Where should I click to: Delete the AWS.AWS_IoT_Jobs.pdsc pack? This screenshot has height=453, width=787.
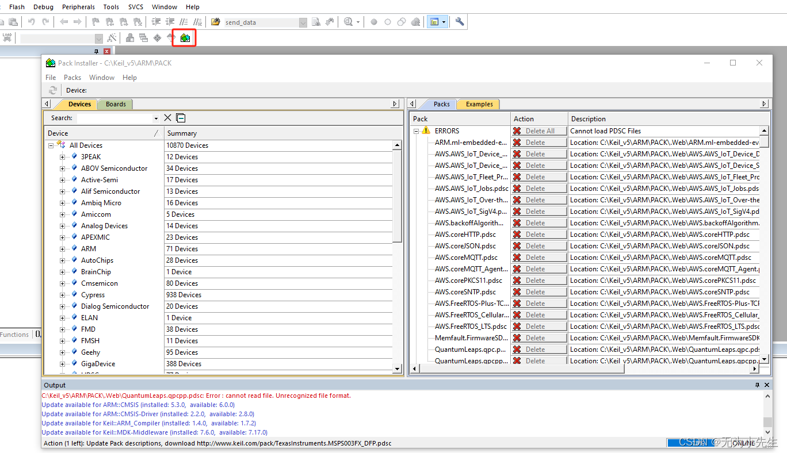tap(539, 189)
